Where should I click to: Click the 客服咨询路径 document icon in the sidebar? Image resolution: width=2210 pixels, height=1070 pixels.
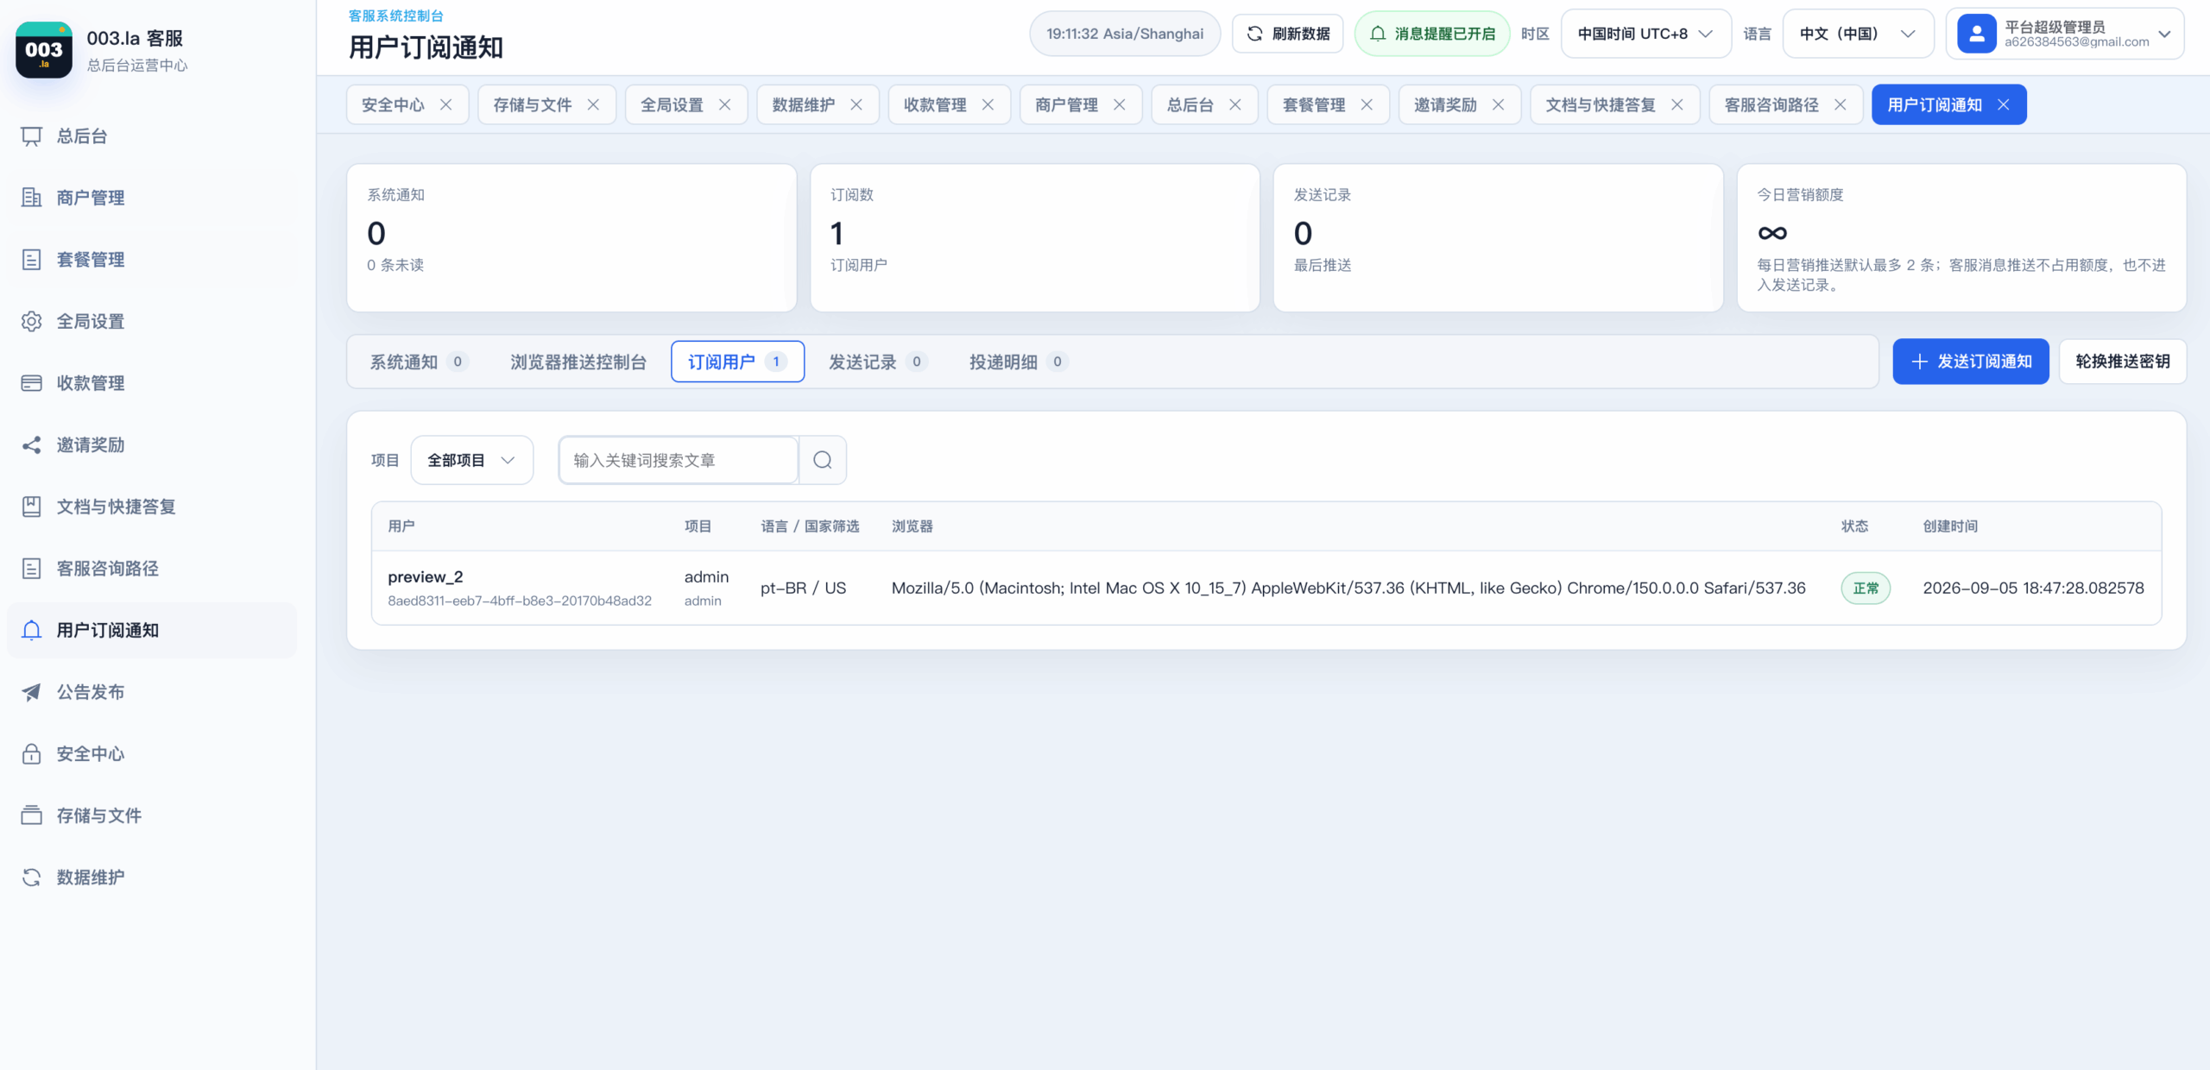32,569
